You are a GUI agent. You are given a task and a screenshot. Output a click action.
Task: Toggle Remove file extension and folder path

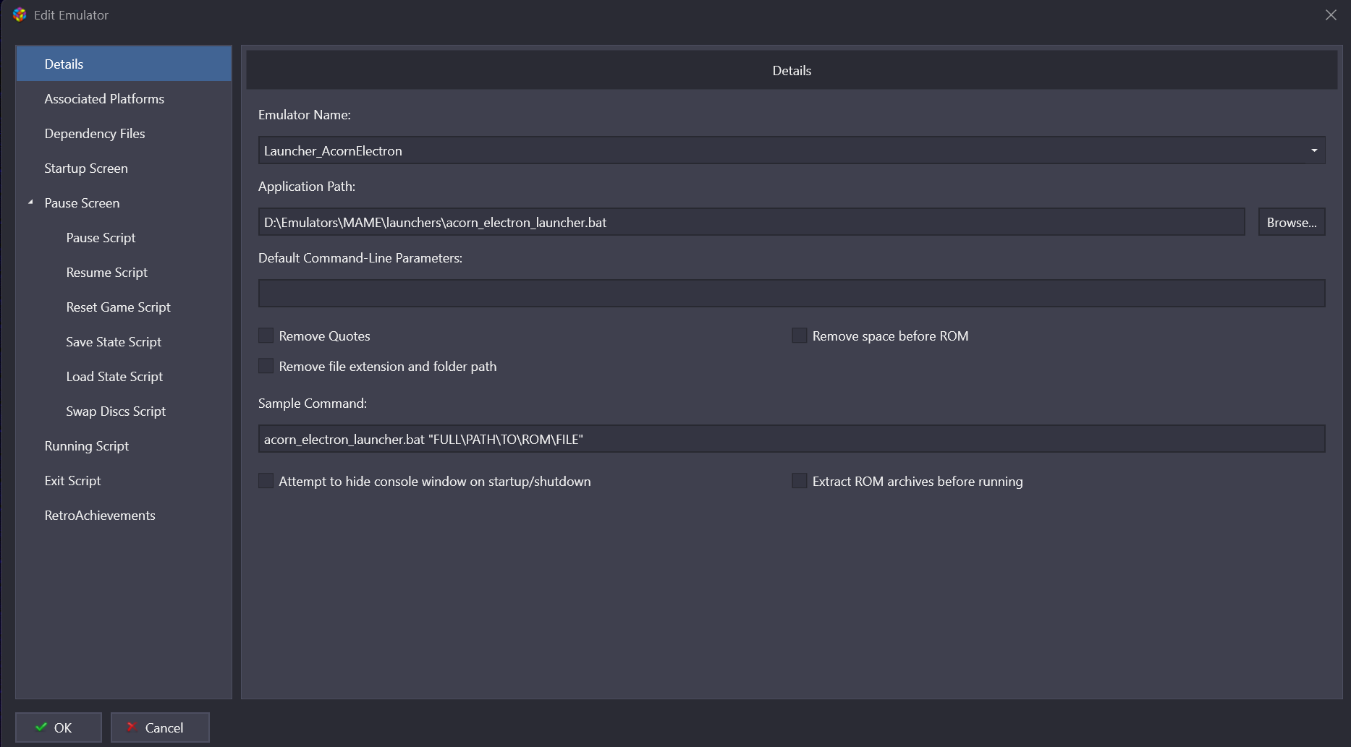click(266, 366)
